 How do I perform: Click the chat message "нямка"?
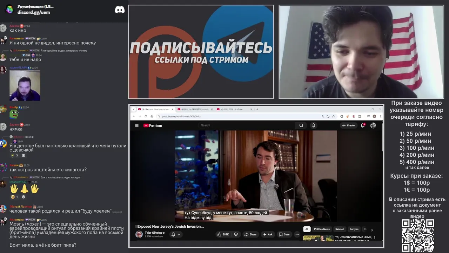(x=16, y=129)
